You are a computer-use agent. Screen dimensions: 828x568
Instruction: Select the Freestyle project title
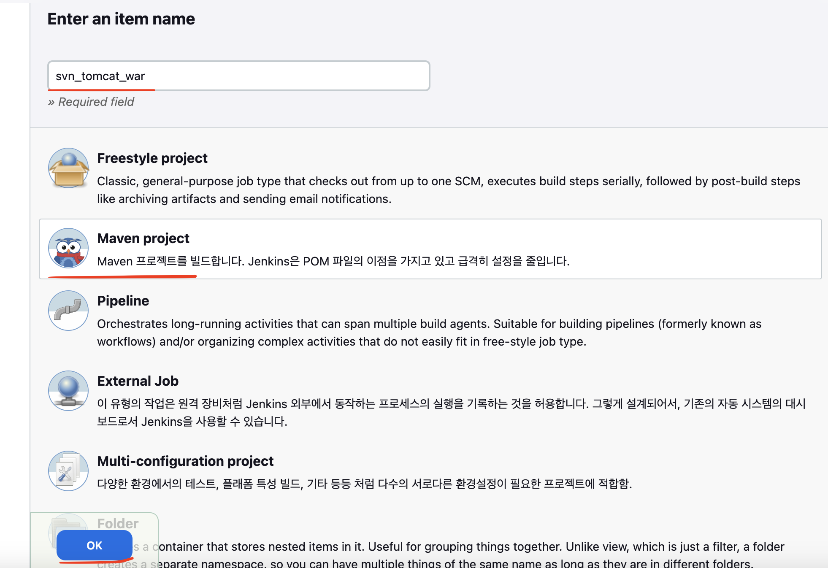(x=152, y=158)
